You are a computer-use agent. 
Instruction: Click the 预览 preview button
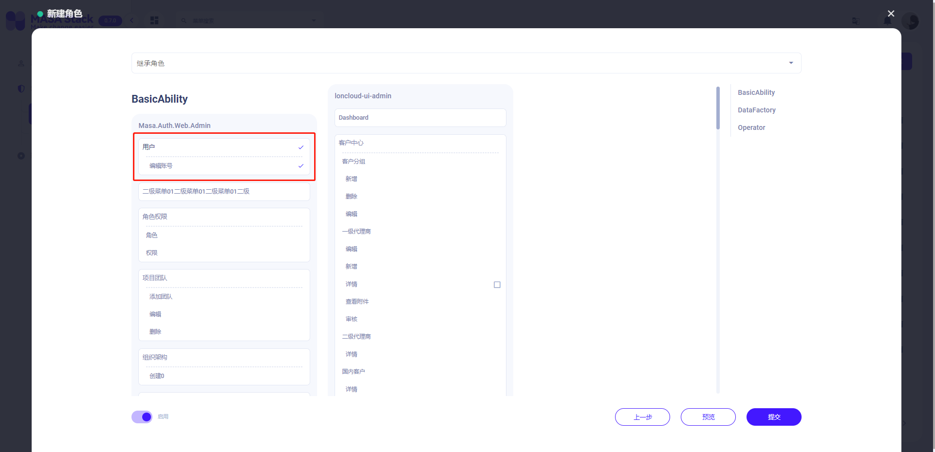(x=708, y=417)
